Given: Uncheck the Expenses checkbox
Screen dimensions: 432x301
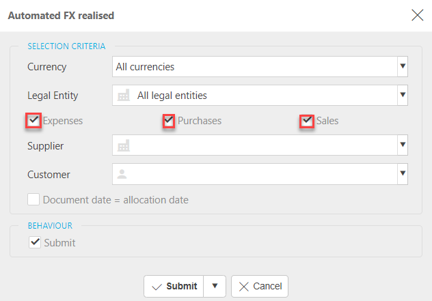Looking at the screenshot, I should [33, 121].
